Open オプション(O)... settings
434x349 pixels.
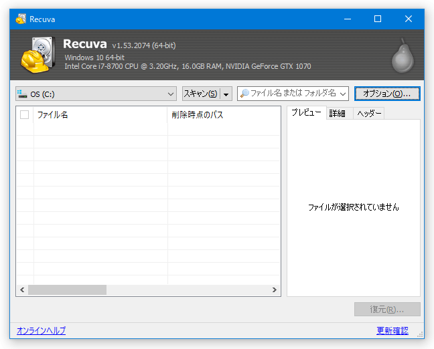point(387,94)
